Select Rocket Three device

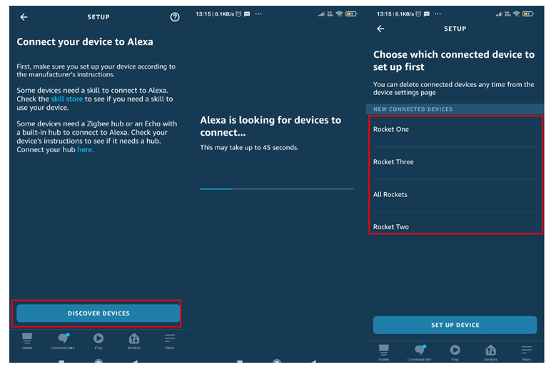click(455, 162)
